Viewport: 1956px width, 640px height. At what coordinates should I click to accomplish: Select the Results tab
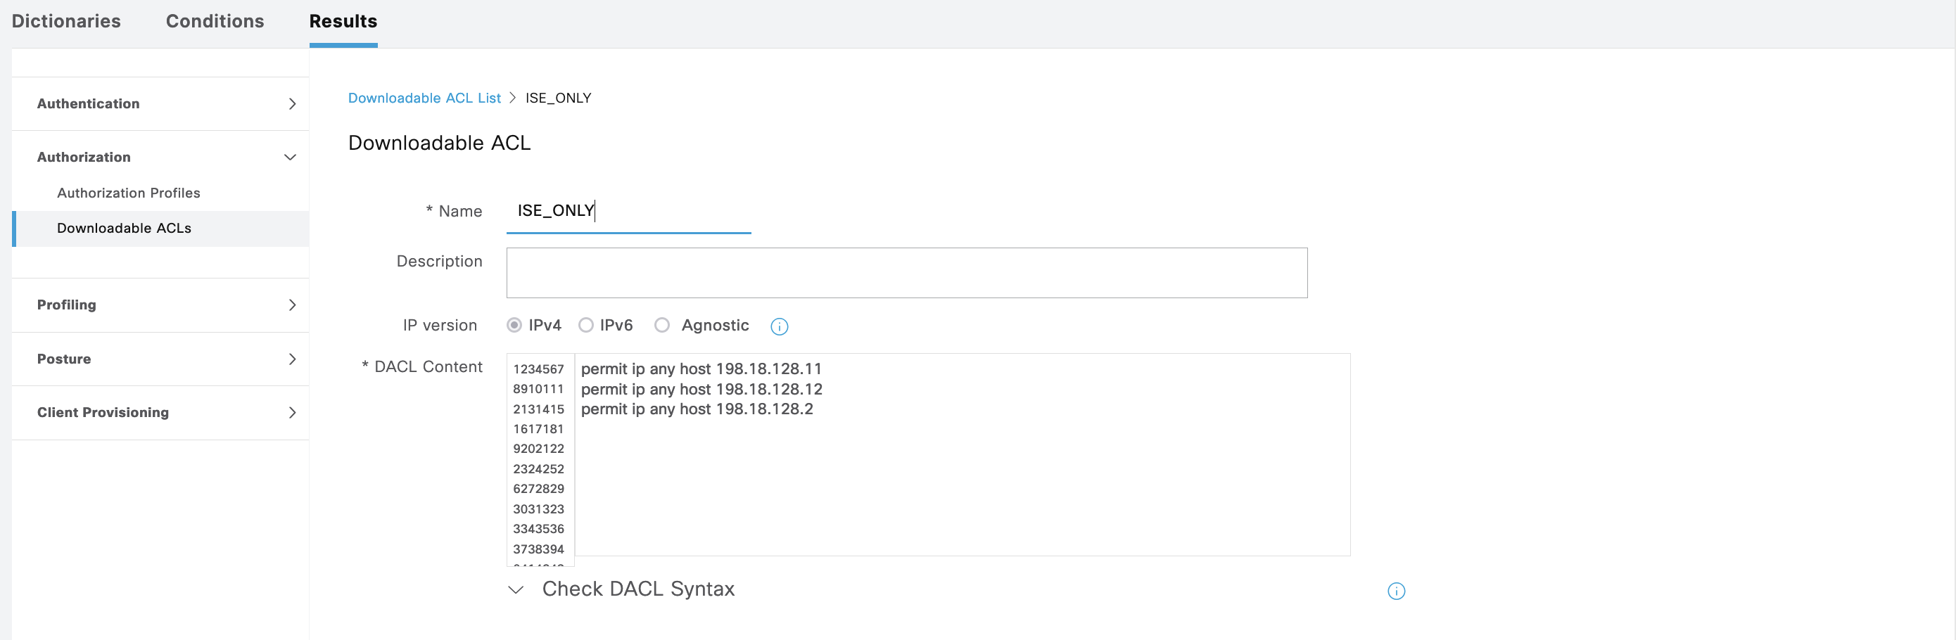pos(343,21)
